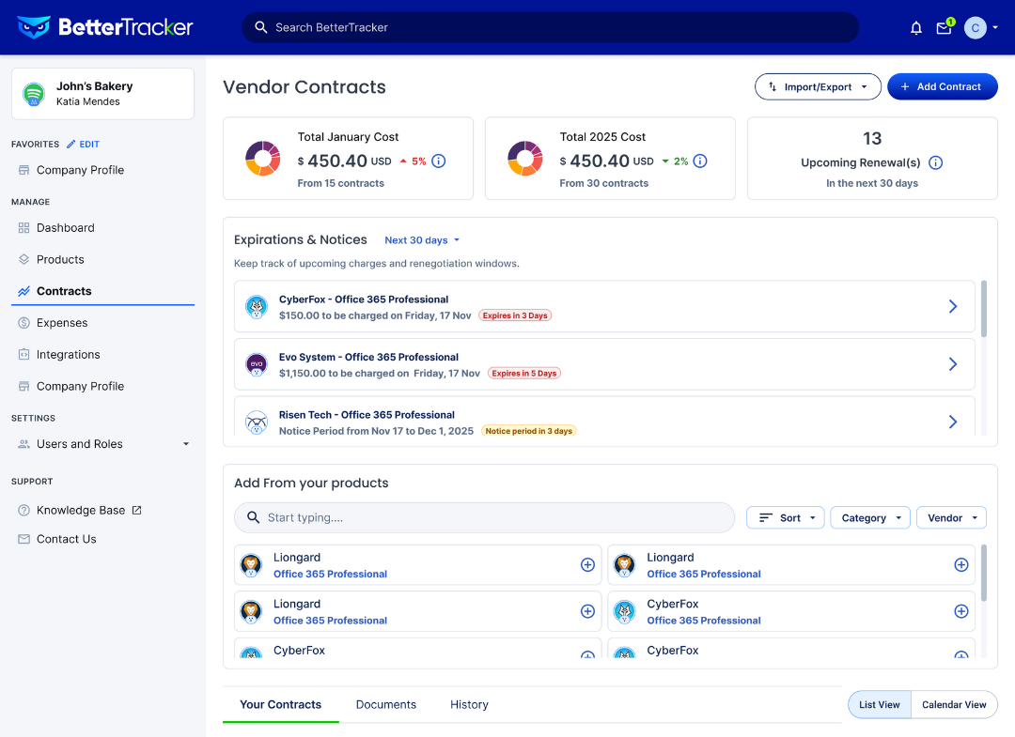Click the Start typing product search field
Viewport: 1015px width, 737px height.
pos(484,518)
